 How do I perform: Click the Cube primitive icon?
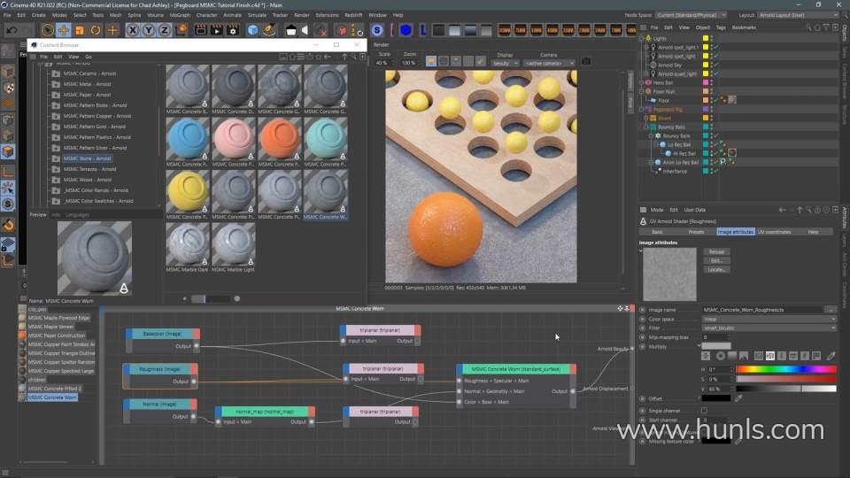coord(253,30)
